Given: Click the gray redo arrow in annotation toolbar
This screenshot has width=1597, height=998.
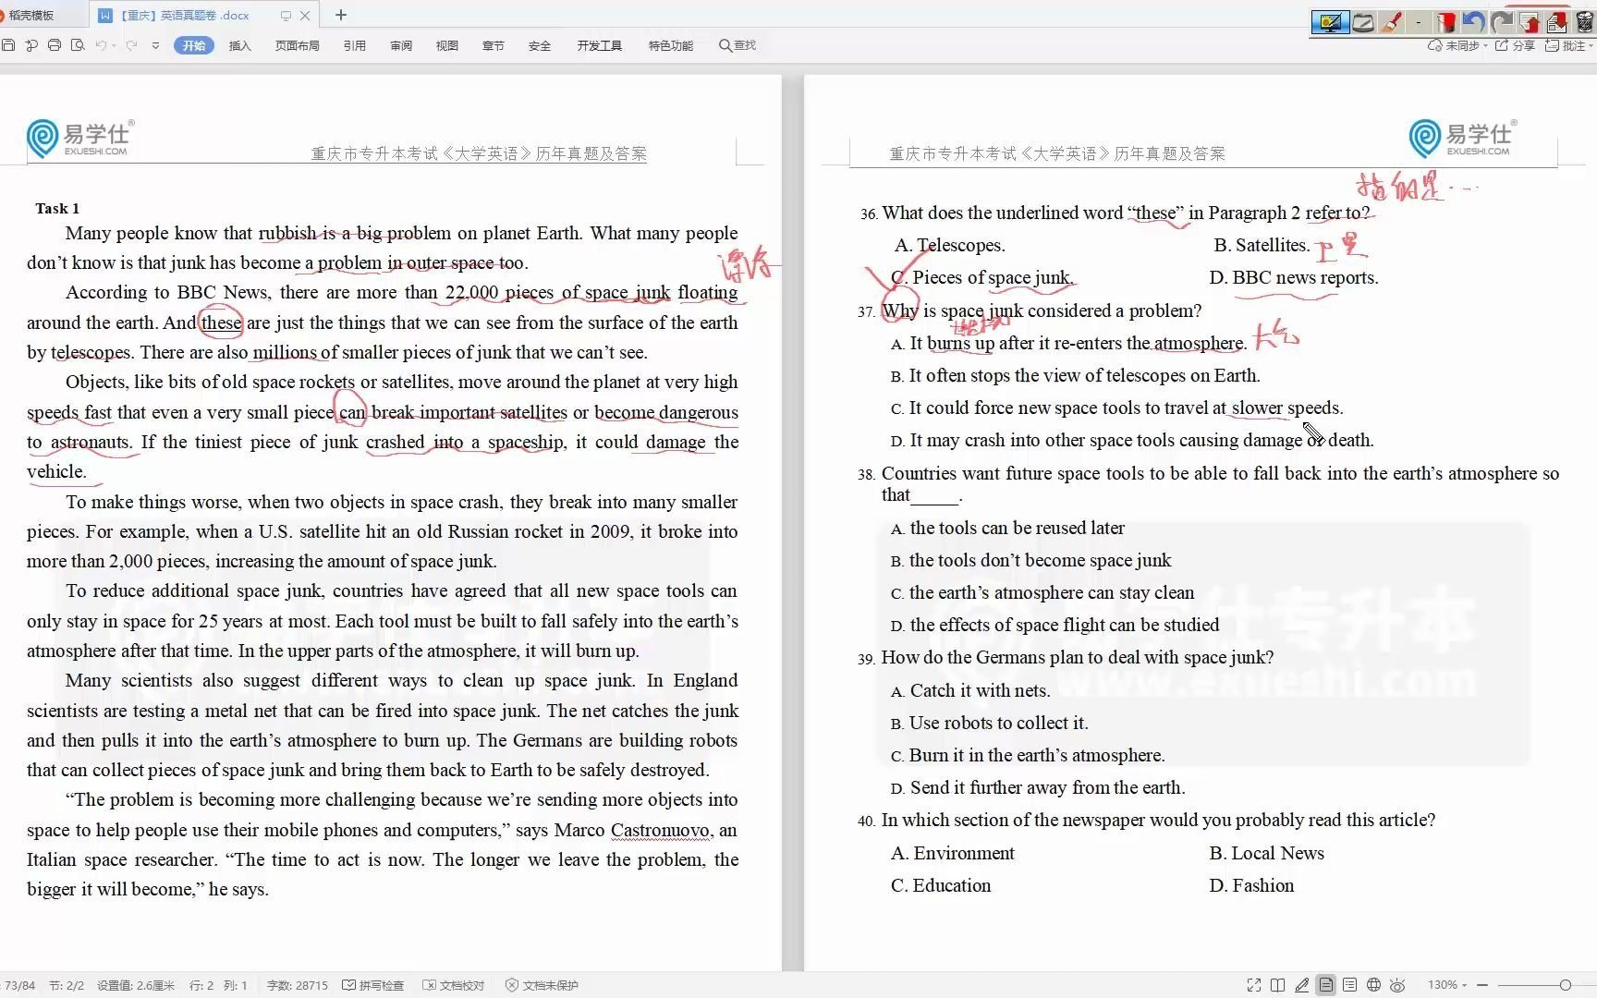Looking at the screenshot, I should (x=1502, y=22).
